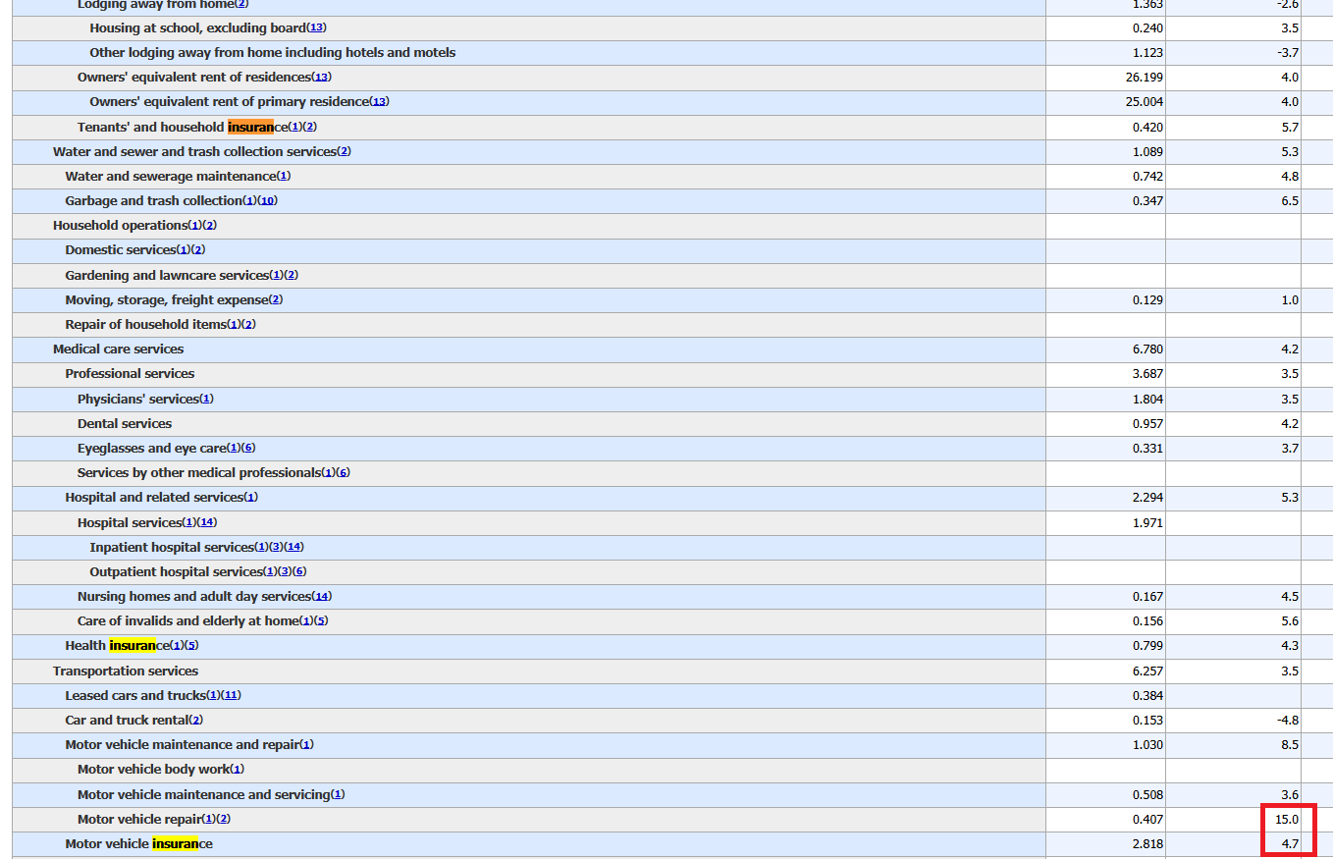This screenshot has width=1333, height=859.
Task: Open footnote 5 on Health insurance
Action: click(x=191, y=646)
